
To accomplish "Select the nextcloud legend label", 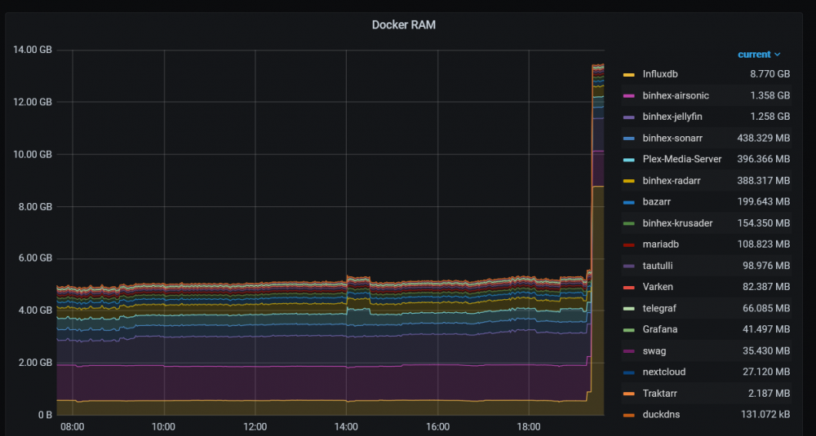I will pos(664,372).
